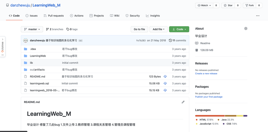268x132 pixels.
Task: Open the master branch dropdown
Action: [x=32, y=29]
